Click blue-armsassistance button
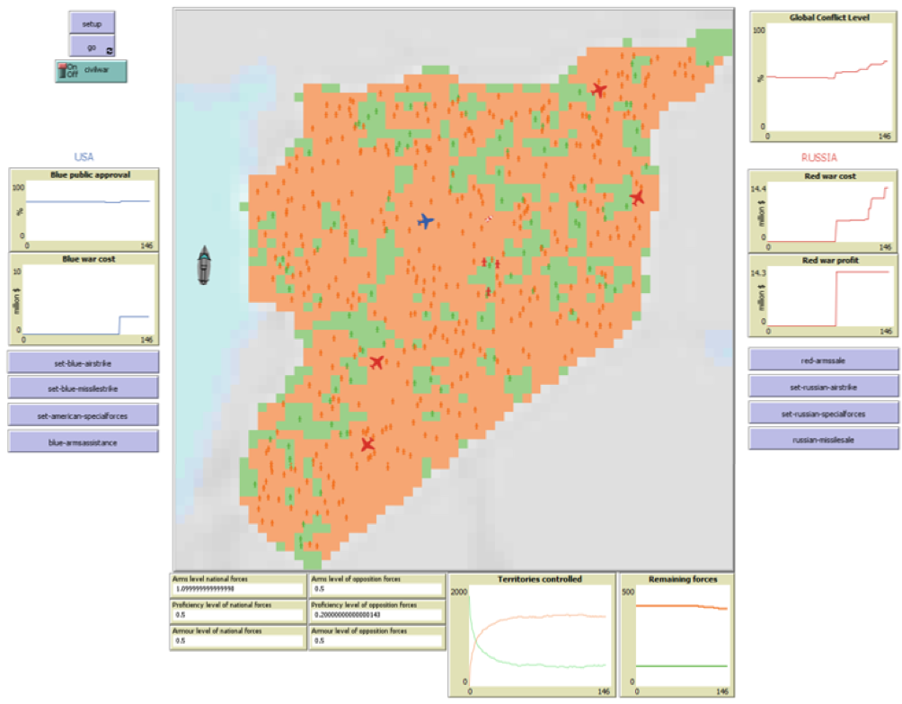This screenshot has width=902, height=704. tap(84, 441)
